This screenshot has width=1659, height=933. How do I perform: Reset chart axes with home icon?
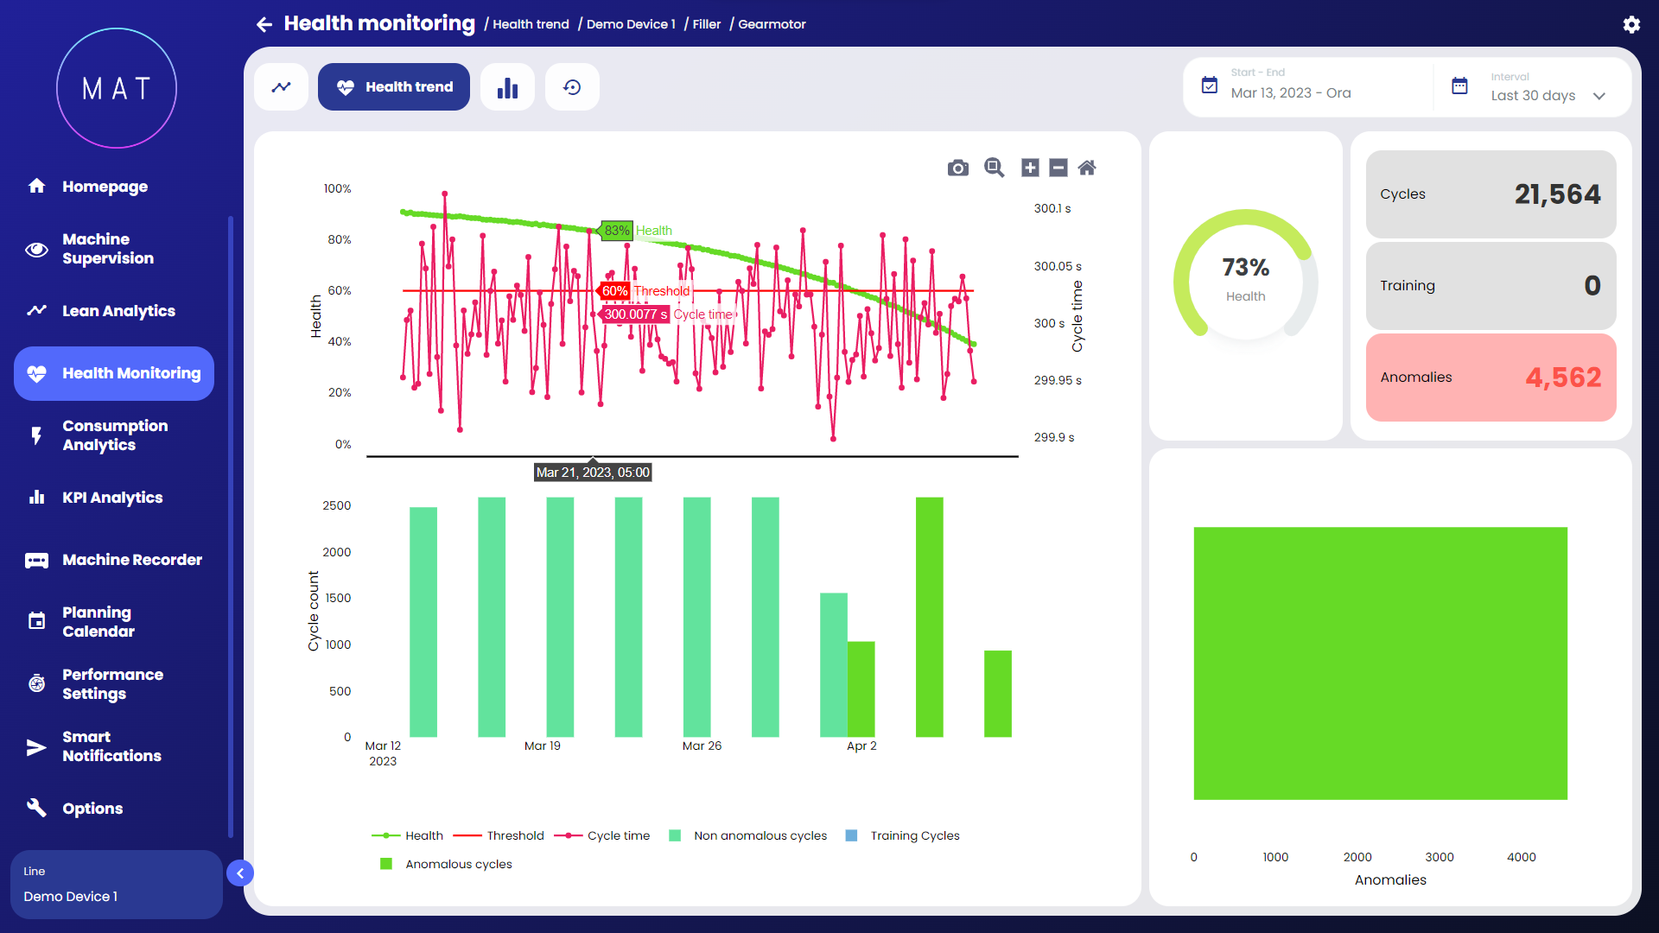[x=1087, y=168]
